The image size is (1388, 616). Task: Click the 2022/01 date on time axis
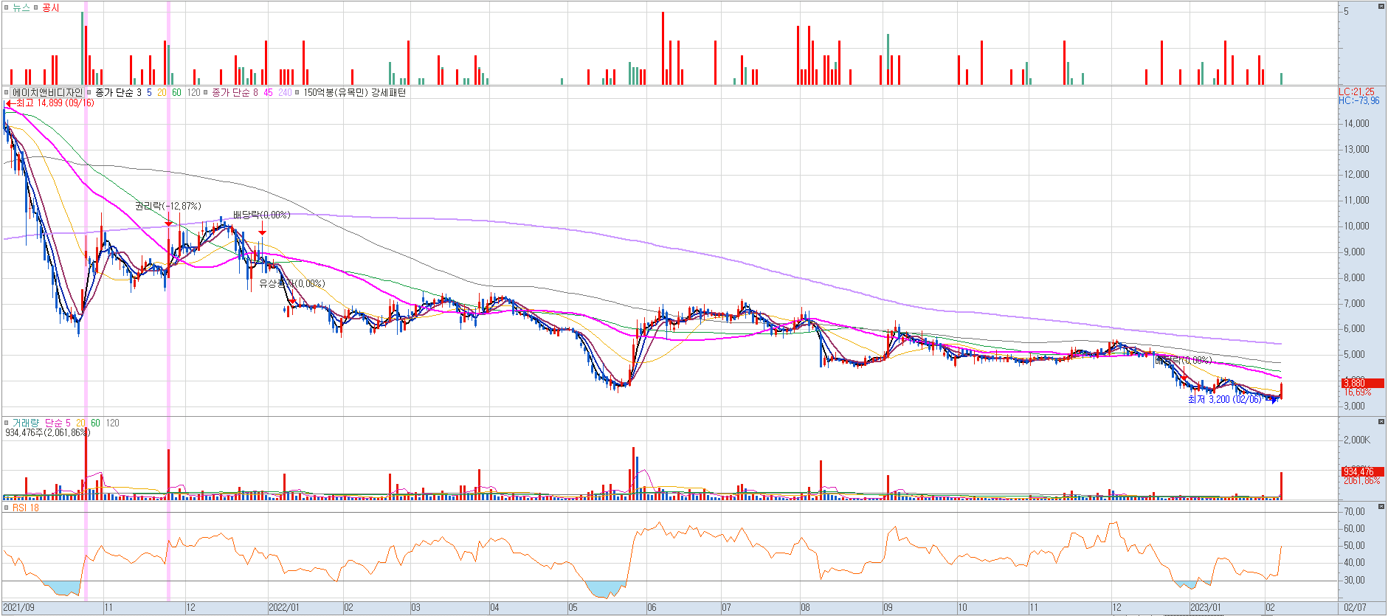pyautogui.click(x=283, y=608)
